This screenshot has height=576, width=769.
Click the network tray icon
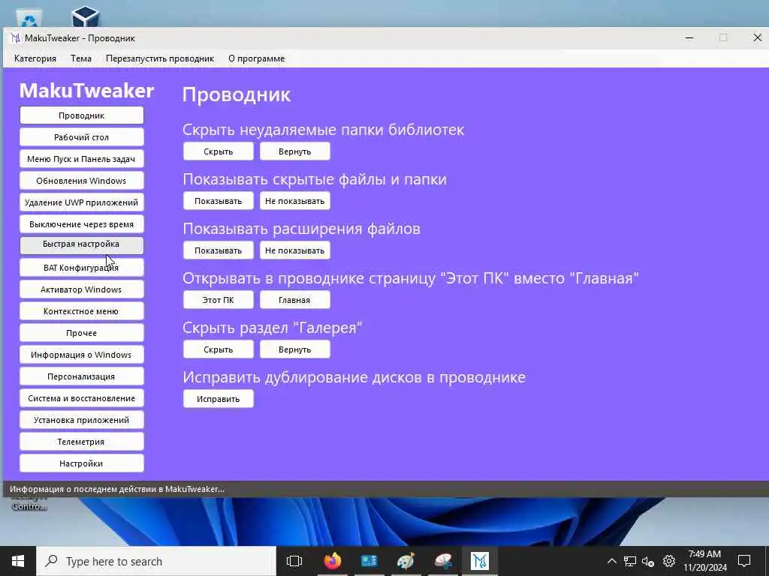coord(630,561)
